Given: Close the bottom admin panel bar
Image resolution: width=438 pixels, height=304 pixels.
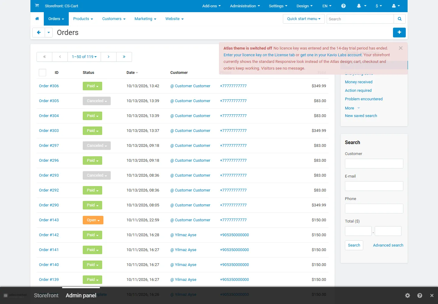Looking at the screenshot, I should [x=432, y=295].
